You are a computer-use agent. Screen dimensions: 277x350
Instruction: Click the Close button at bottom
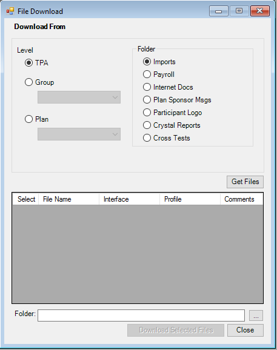[x=245, y=330]
